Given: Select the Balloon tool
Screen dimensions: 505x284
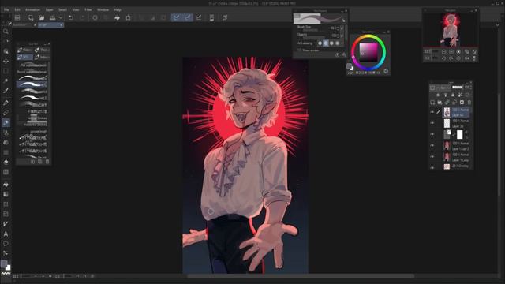Looking at the screenshot, I should click(x=6, y=244).
